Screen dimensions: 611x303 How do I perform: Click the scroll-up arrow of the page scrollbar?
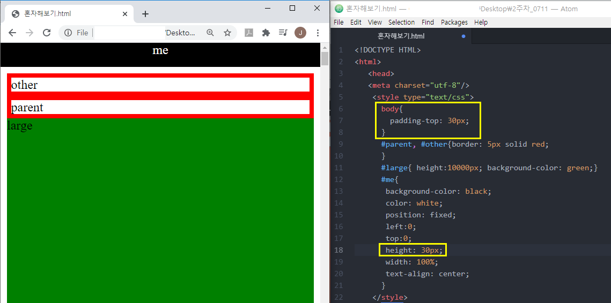pyautogui.click(x=325, y=47)
